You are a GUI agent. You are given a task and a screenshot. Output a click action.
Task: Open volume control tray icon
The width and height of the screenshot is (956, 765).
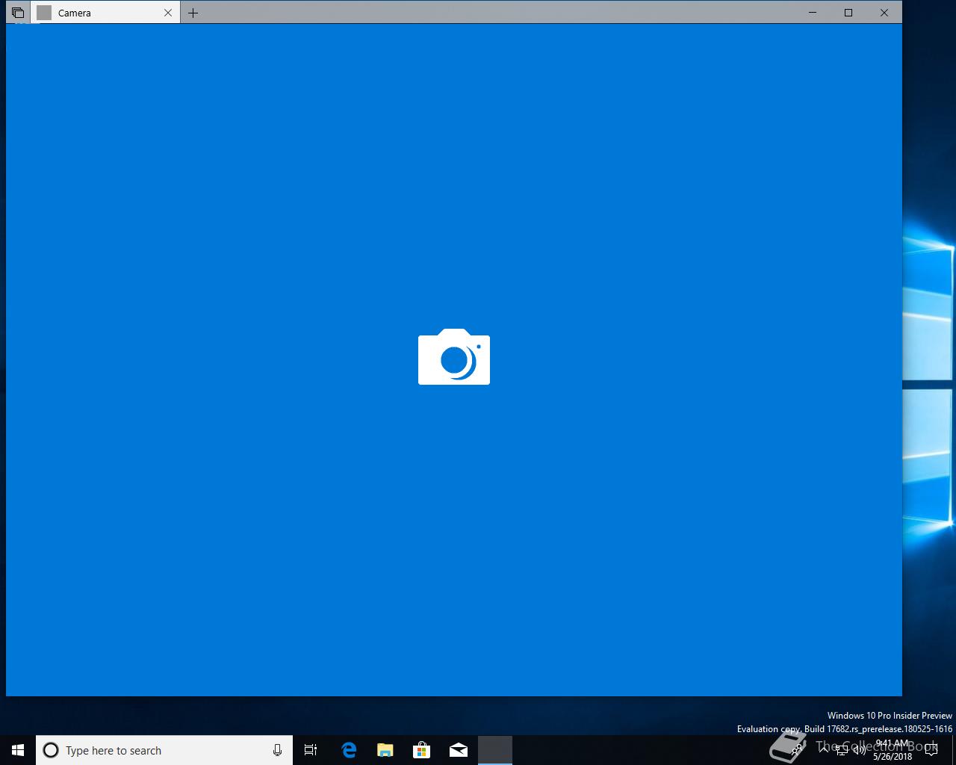[x=860, y=750]
